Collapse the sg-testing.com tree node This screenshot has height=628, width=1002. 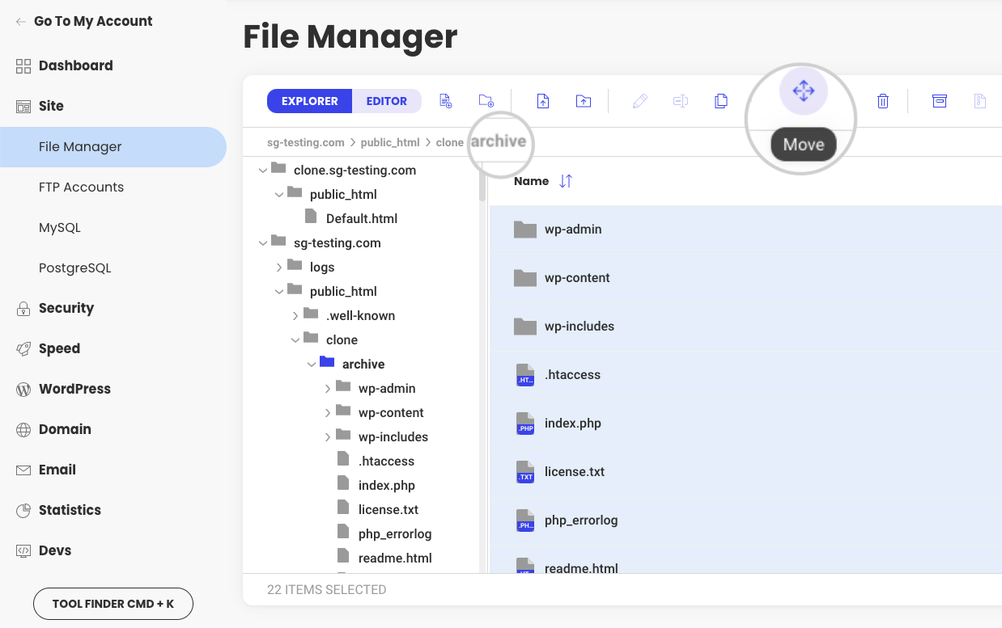(x=263, y=243)
